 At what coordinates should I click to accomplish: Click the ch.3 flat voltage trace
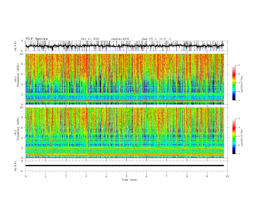click(x=124, y=166)
